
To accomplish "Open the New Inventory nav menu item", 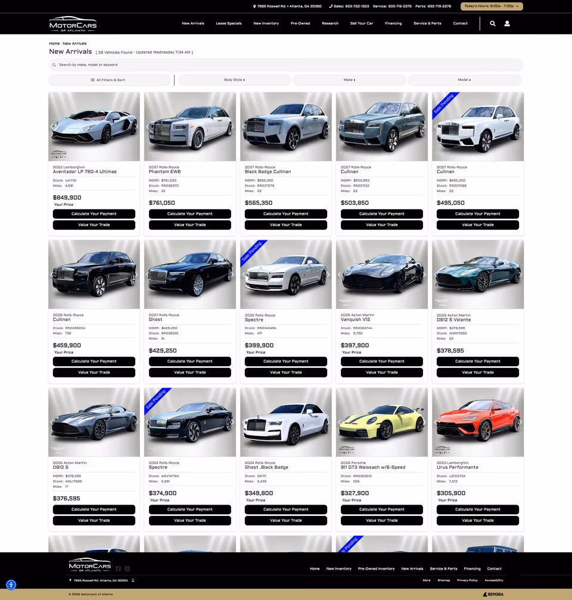I will 266,23.
